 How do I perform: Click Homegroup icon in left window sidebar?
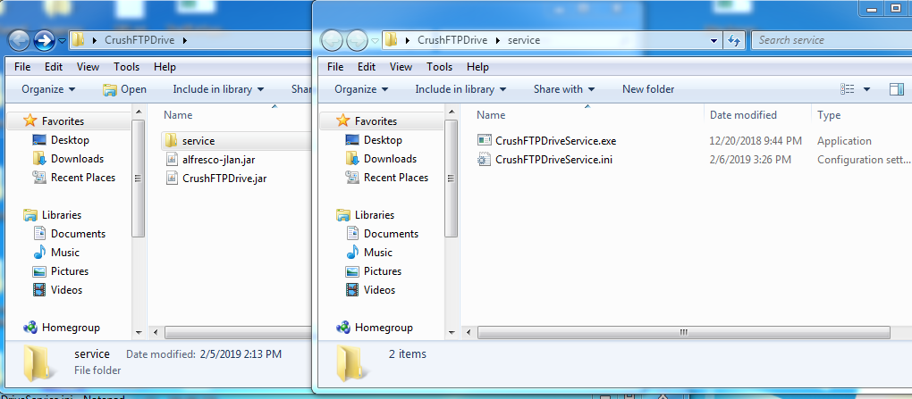30,328
